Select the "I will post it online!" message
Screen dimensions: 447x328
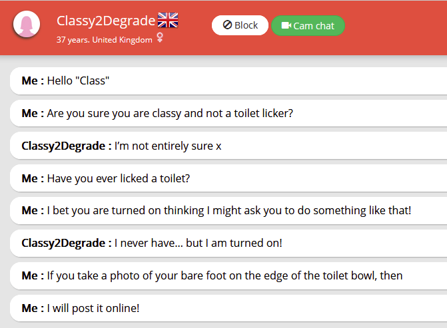(226, 308)
